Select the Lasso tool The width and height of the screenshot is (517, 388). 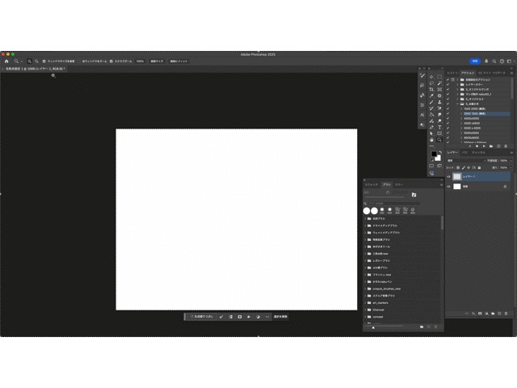point(431,83)
